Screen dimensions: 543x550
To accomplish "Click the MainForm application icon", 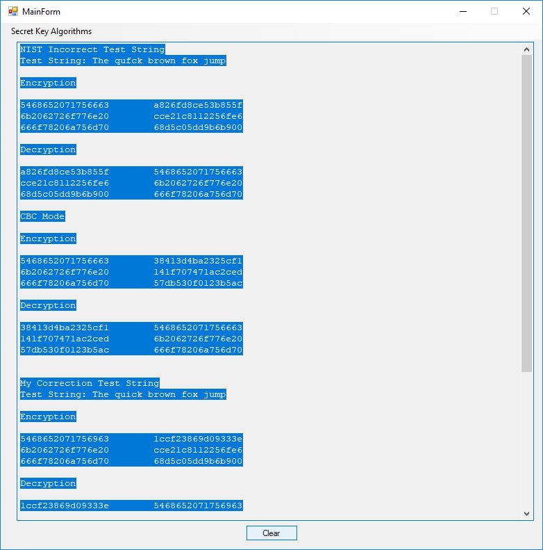I will coord(12,12).
